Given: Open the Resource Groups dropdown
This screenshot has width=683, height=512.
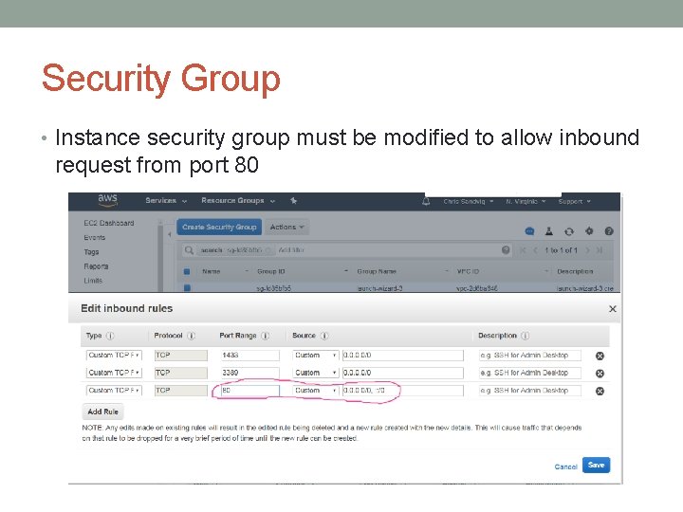Looking at the screenshot, I should point(238,201).
